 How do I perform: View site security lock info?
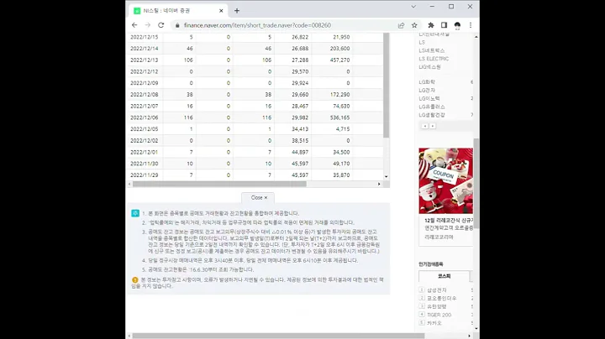tap(177, 25)
